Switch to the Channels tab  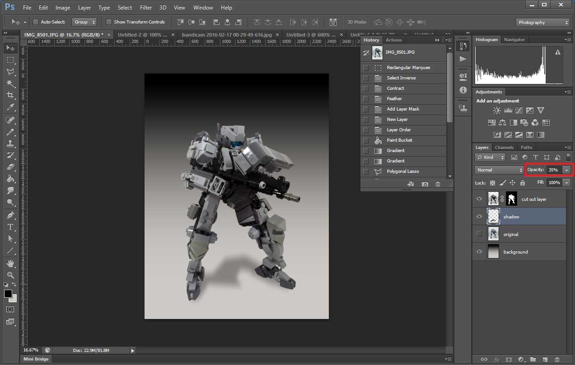click(504, 148)
